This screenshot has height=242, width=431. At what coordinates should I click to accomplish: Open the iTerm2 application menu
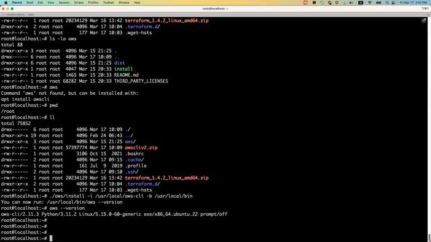[16, 3]
